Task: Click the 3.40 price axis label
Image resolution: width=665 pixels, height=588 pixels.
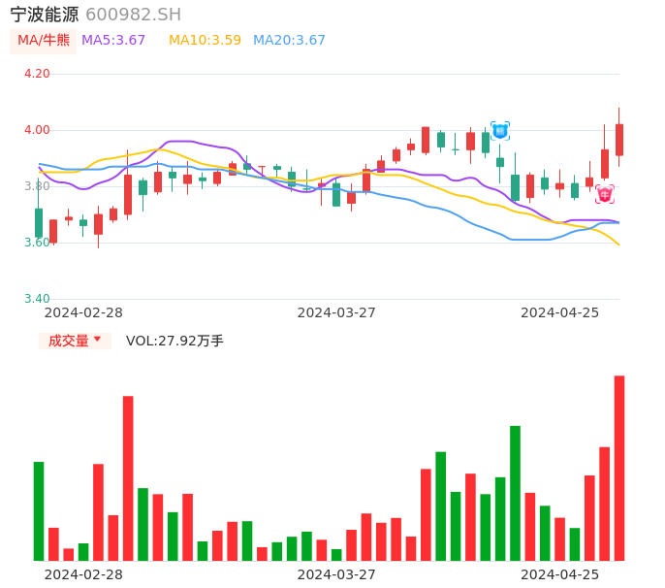Action: [x=37, y=299]
